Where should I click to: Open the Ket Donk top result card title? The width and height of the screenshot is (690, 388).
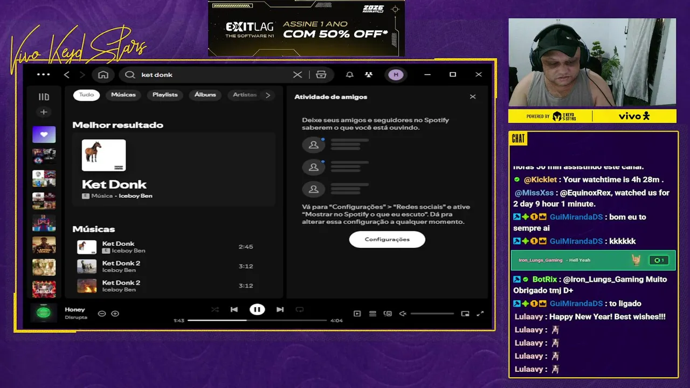pyautogui.click(x=114, y=184)
